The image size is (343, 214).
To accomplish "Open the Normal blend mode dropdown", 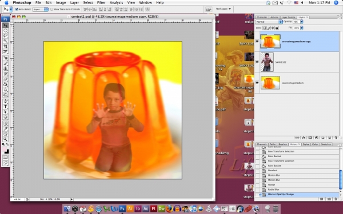I will [269, 22].
